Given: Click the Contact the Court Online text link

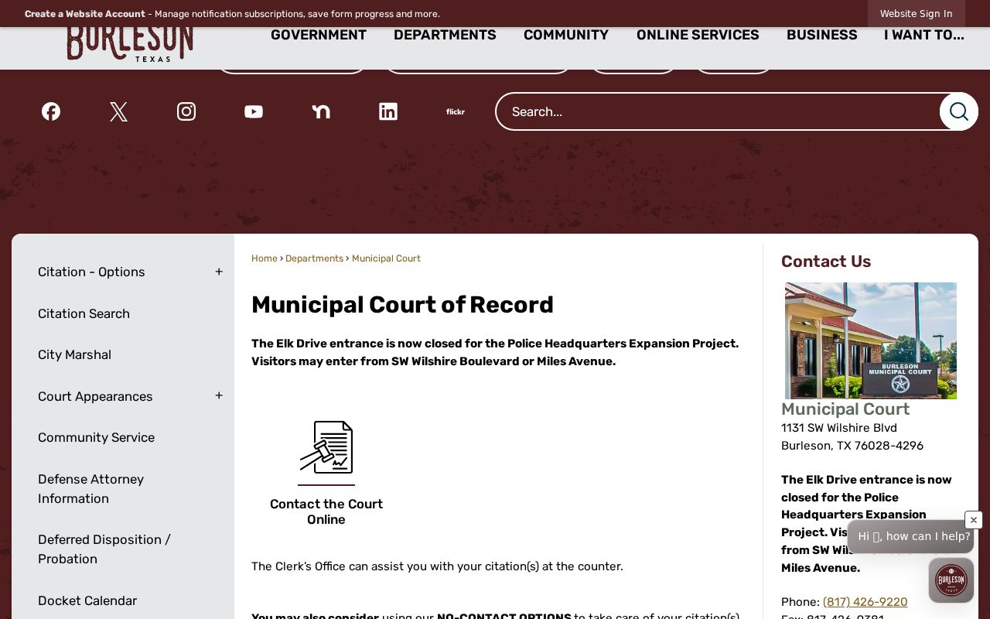Looking at the screenshot, I should tap(326, 511).
